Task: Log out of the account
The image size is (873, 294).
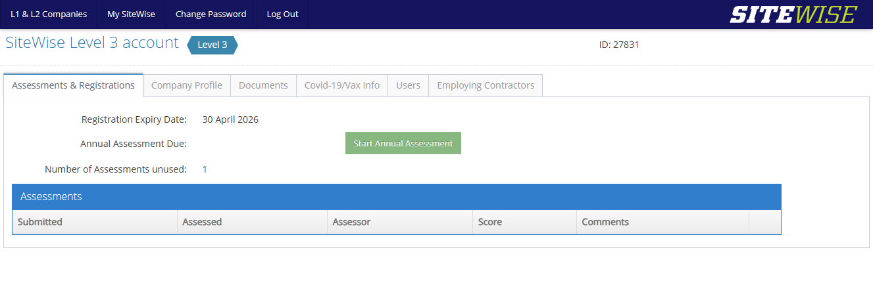Action: pyautogui.click(x=282, y=14)
